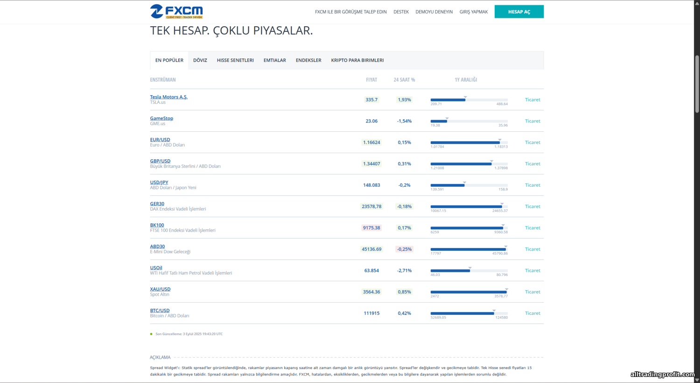The height and width of the screenshot is (383, 700).
Task: Select the ENDEKSLER tab
Action: click(x=308, y=60)
